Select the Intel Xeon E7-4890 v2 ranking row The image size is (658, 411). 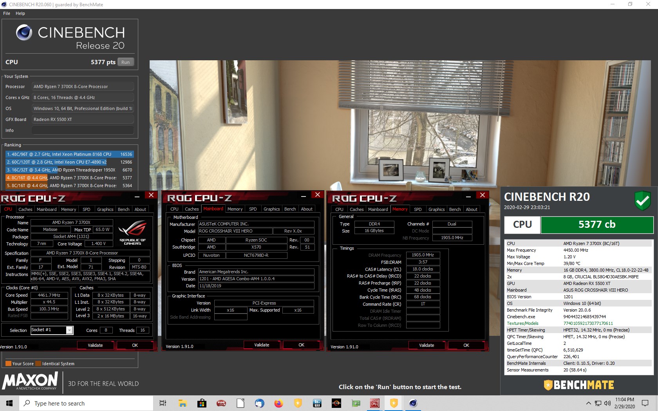coord(69,162)
